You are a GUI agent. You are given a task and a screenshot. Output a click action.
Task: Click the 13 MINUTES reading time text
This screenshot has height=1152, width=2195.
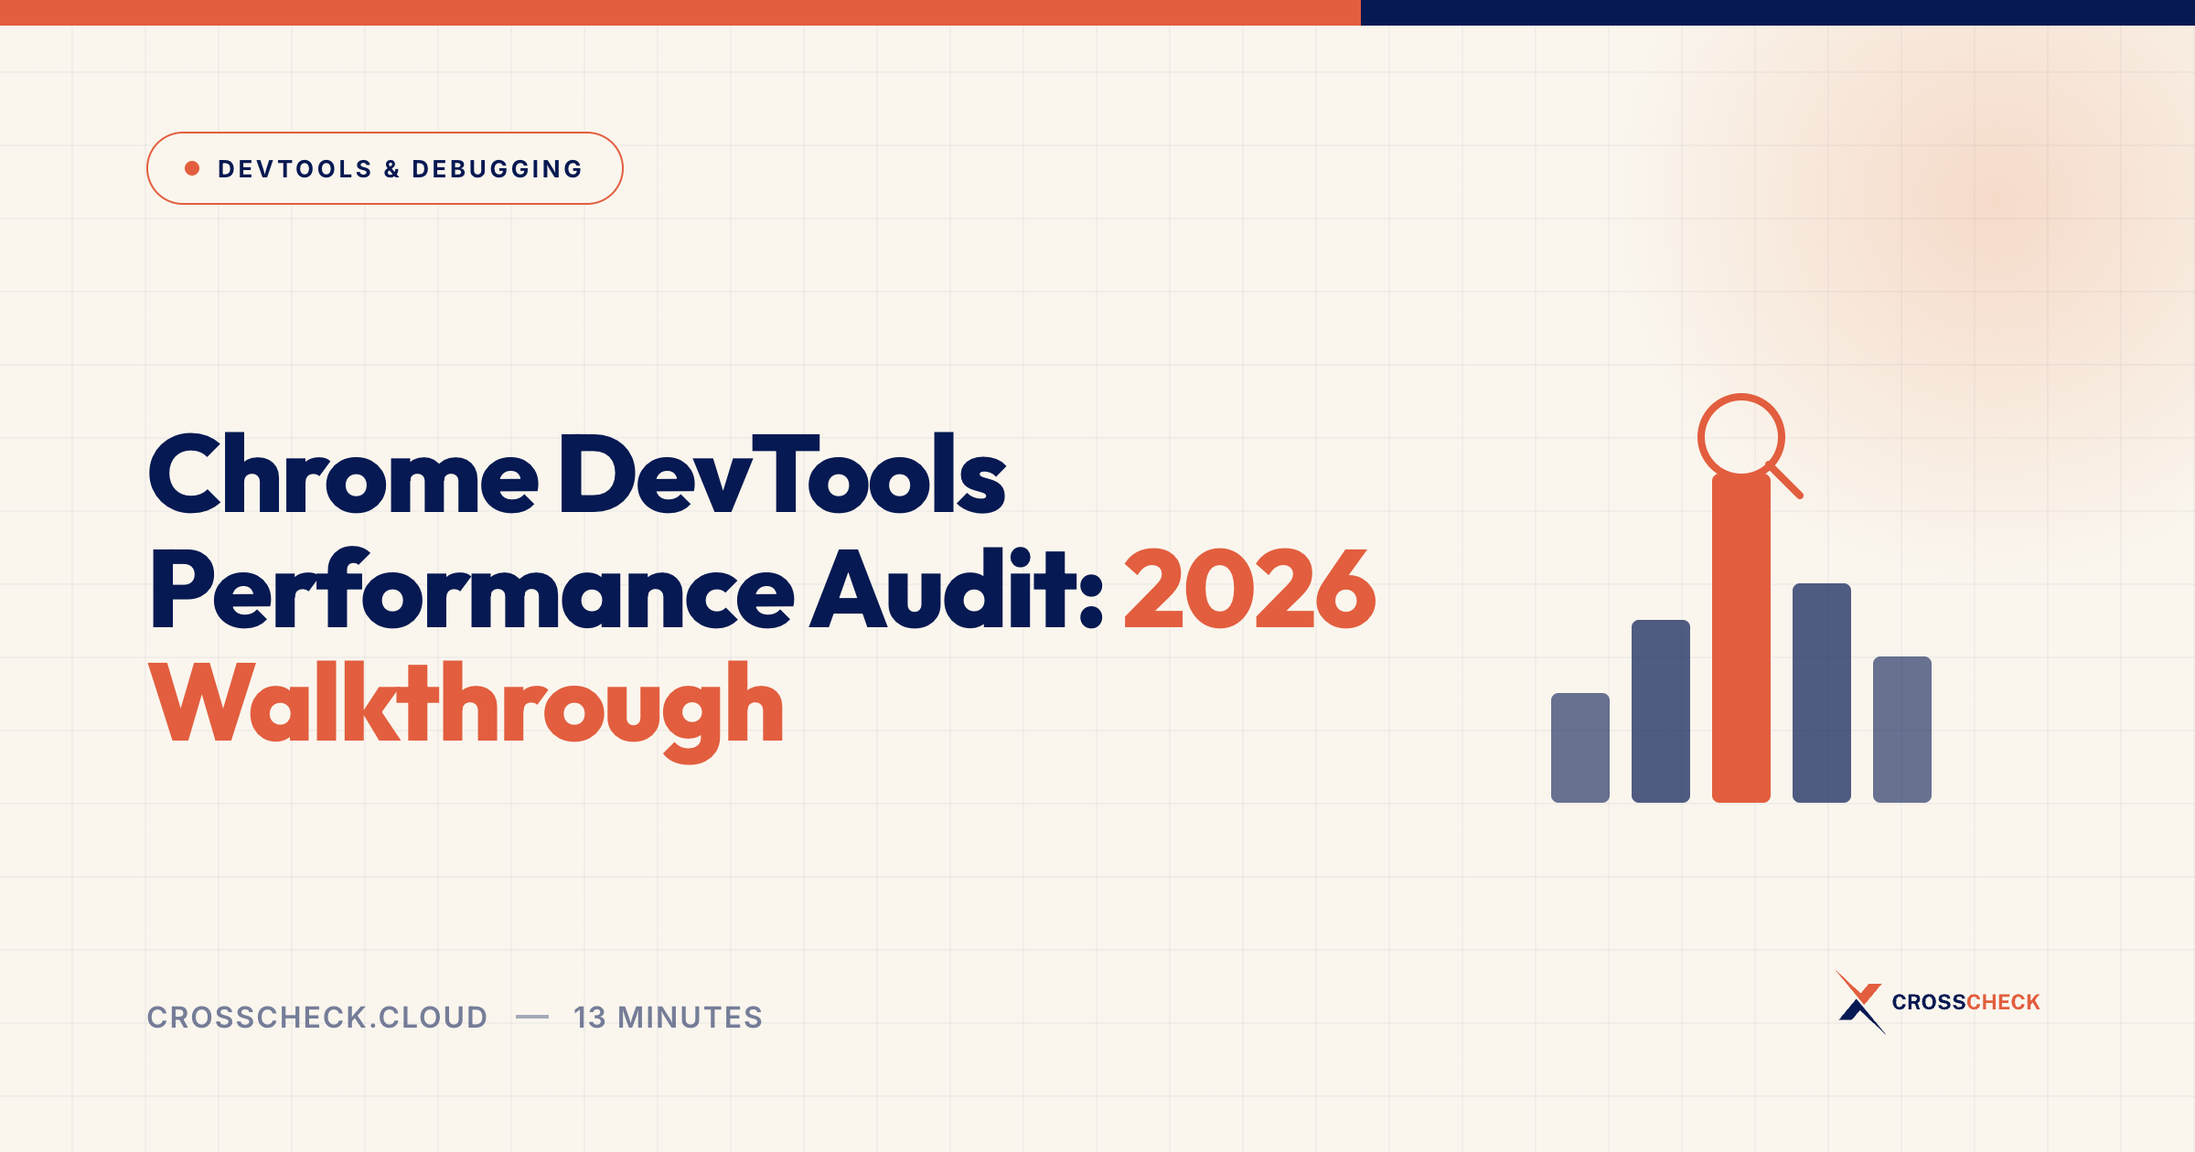[x=668, y=1017]
